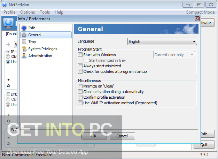Click the globe monitor profile icon
The height and width of the screenshot is (159, 218).
tap(8, 23)
